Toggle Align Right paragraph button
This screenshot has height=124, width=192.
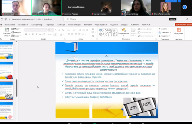(76, 34)
